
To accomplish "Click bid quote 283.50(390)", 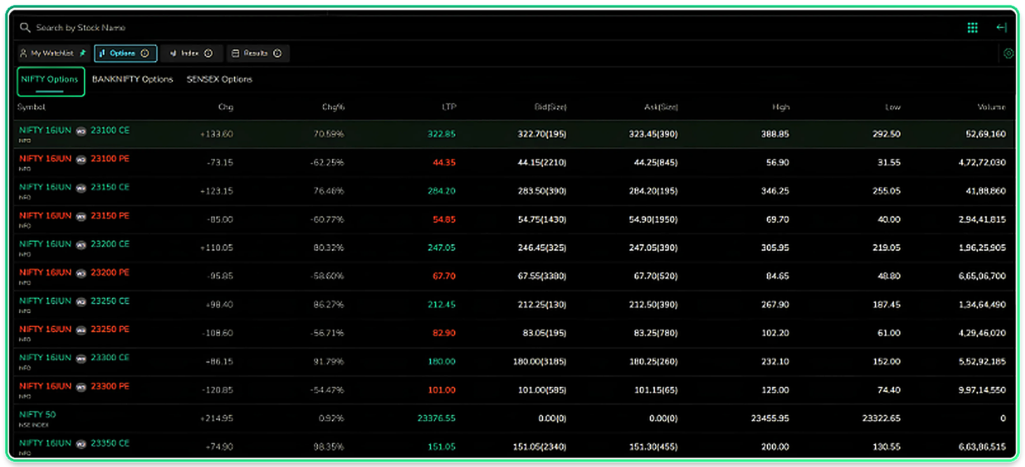I will click(x=542, y=191).
